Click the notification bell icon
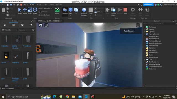 click(x=141, y=5)
